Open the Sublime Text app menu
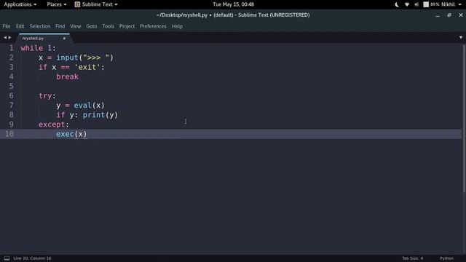This screenshot has height=262, width=466. click(x=96, y=4)
